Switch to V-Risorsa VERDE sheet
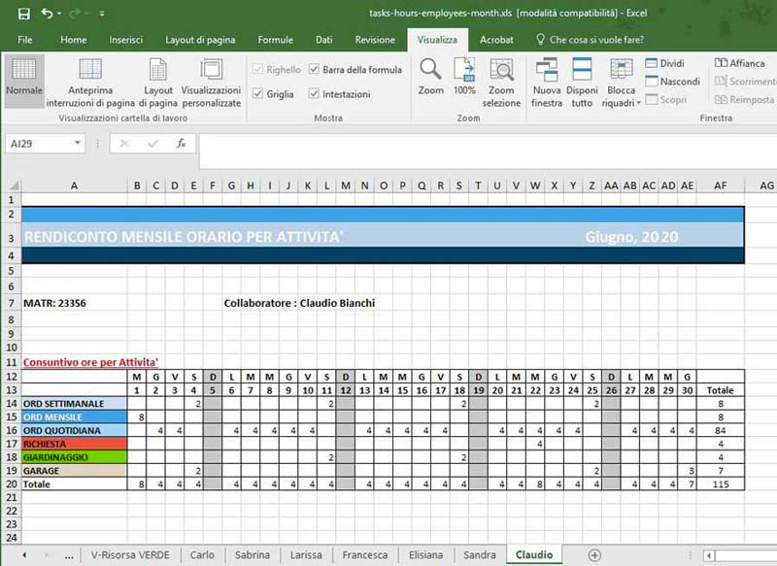Image resolution: width=777 pixels, height=566 pixels. pyautogui.click(x=130, y=555)
